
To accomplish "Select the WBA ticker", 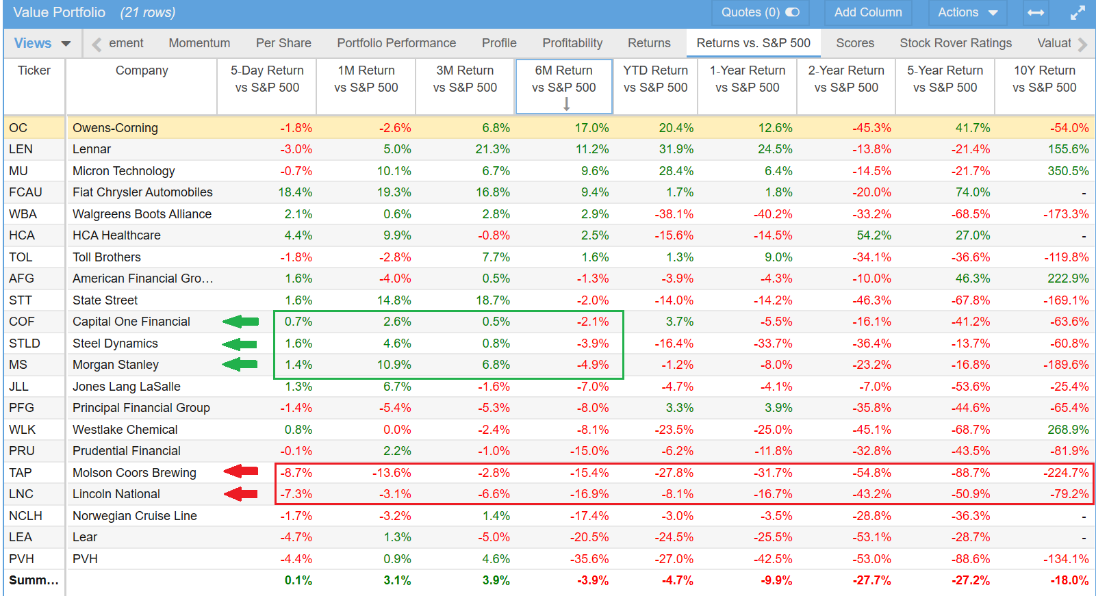I will (x=23, y=214).
